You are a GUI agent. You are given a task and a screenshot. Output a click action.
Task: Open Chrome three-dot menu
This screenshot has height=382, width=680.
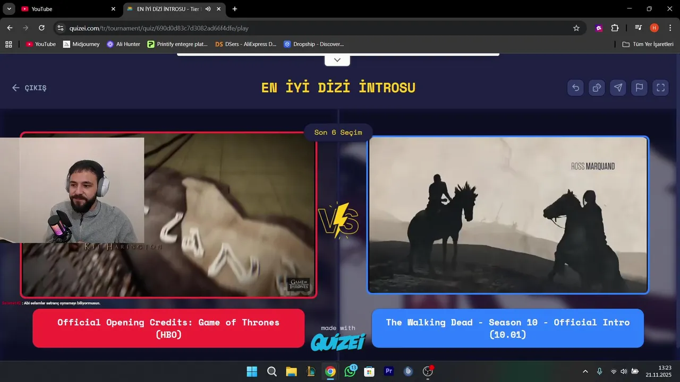pyautogui.click(x=670, y=28)
